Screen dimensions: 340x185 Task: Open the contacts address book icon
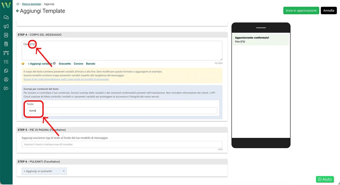(x=6, y=35)
